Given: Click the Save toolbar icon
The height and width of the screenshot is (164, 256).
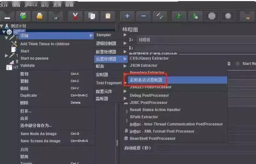Looking at the screenshot, I should [56, 16].
